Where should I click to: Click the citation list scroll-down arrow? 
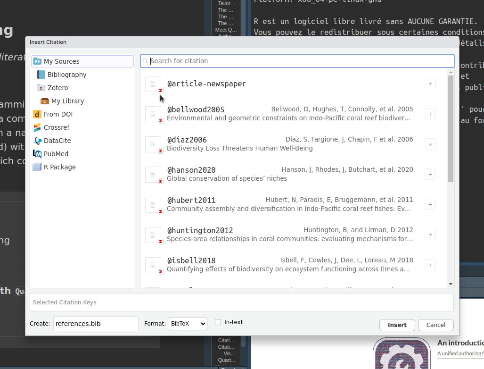451,284
